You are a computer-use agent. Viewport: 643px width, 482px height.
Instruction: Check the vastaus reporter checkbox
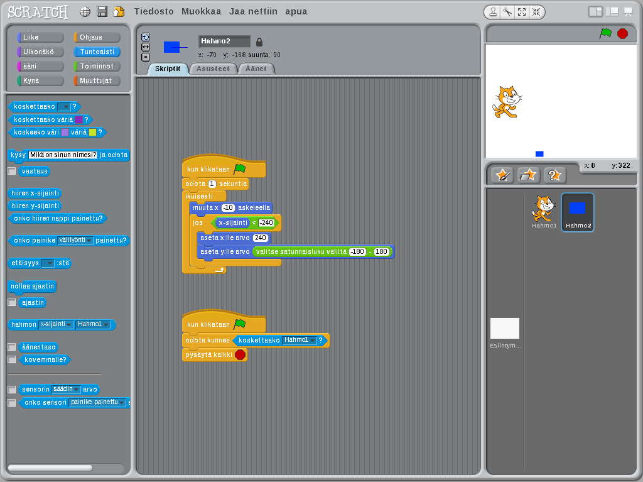coord(12,171)
